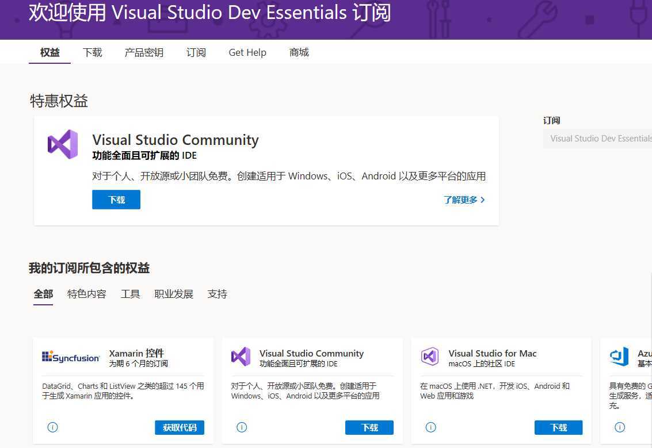Click the Azure DevOps logo icon
The height and width of the screenshot is (448, 652).
click(619, 357)
